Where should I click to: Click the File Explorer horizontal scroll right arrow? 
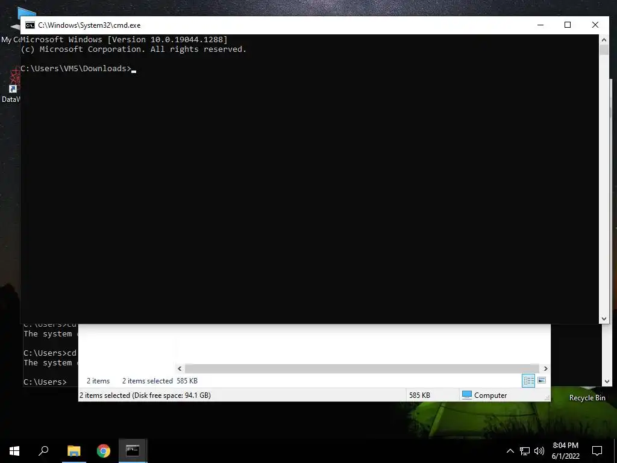pos(545,368)
